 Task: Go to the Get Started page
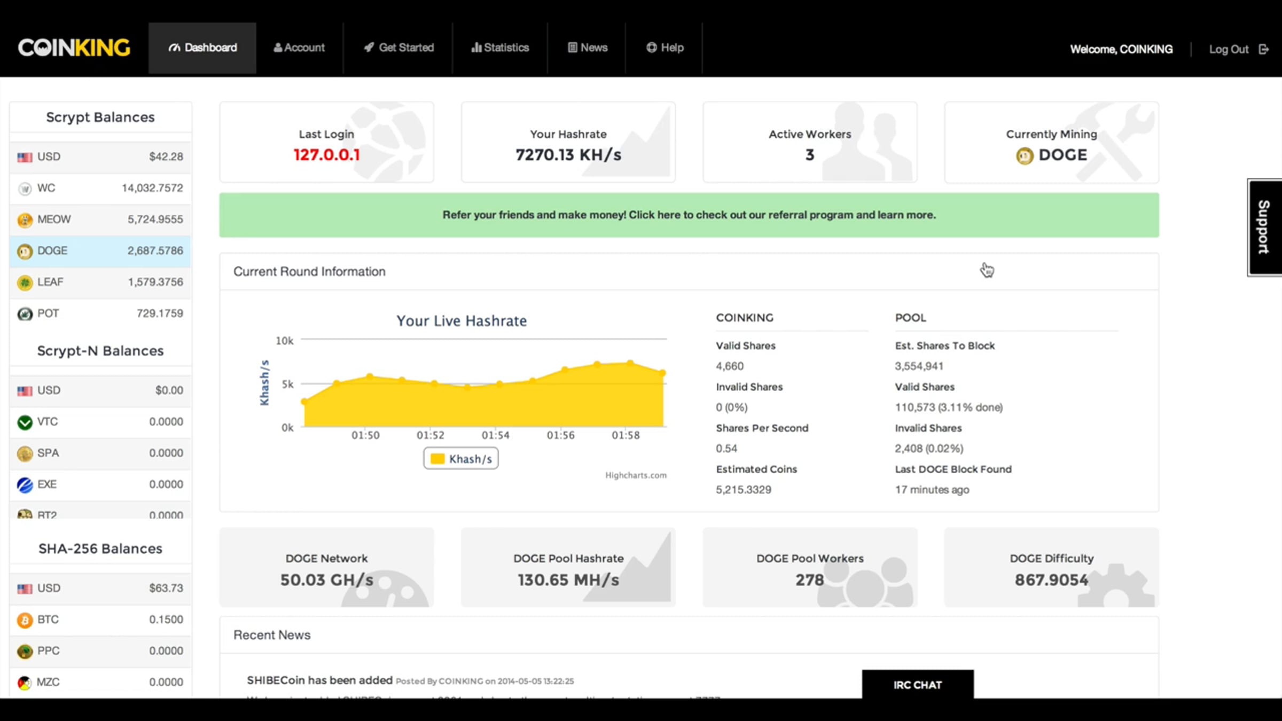pyautogui.click(x=398, y=48)
